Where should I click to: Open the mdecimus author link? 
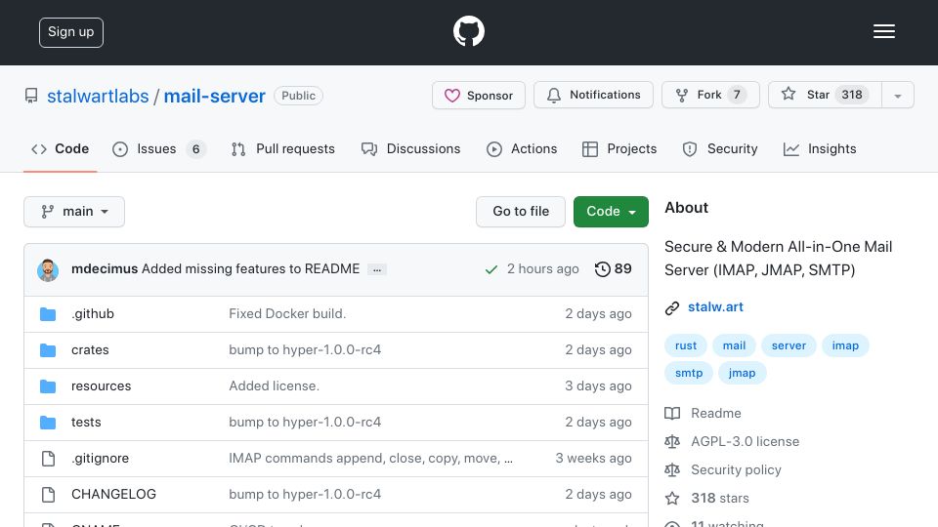coord(105,269)
